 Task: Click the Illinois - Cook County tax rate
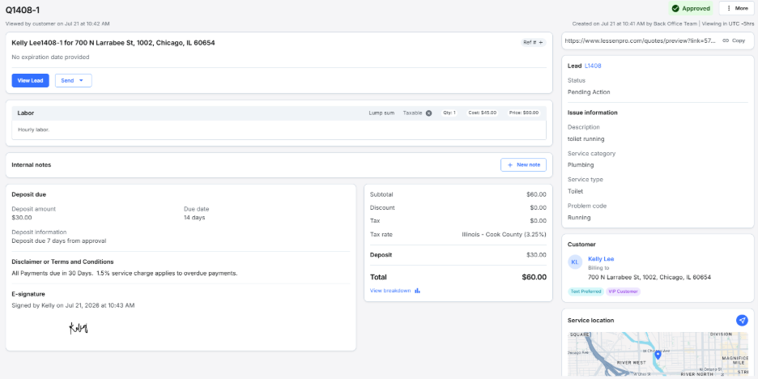coord(505,235)
